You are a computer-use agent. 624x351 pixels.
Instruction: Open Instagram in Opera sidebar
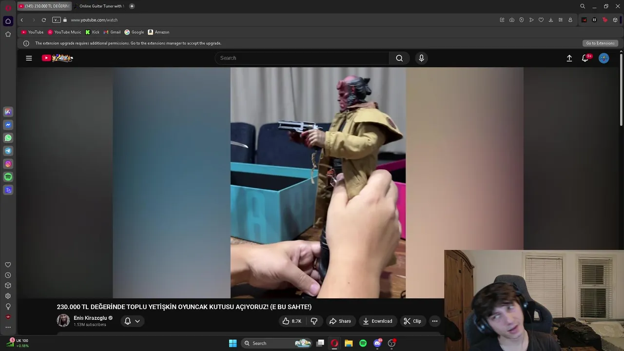(x=8, y=164)
